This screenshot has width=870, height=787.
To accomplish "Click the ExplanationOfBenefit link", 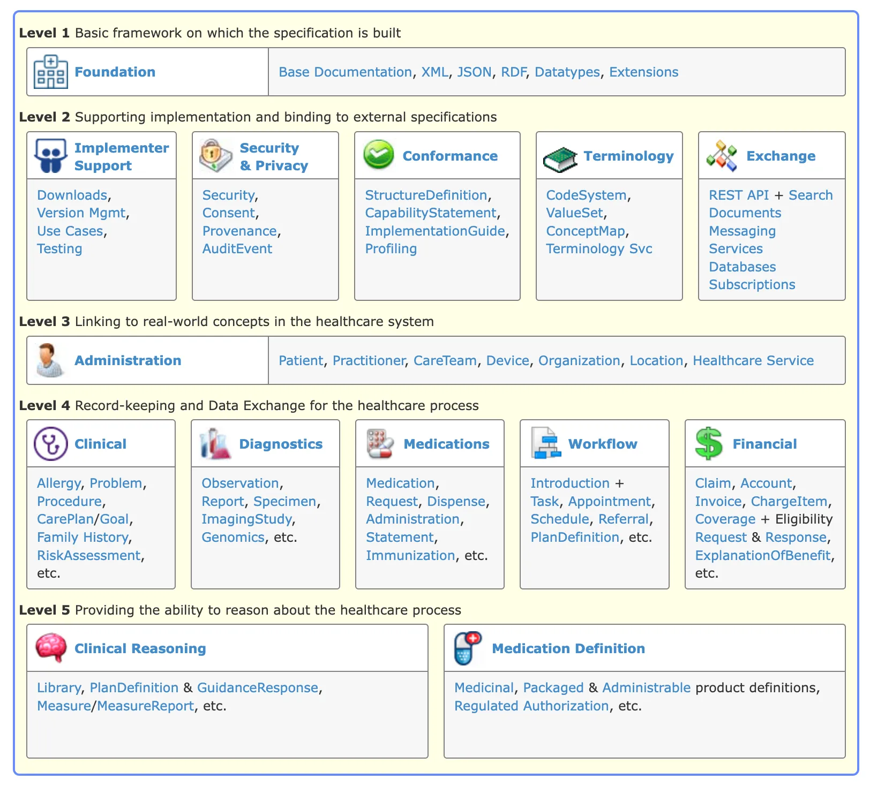I will click(x=763, y=555).
